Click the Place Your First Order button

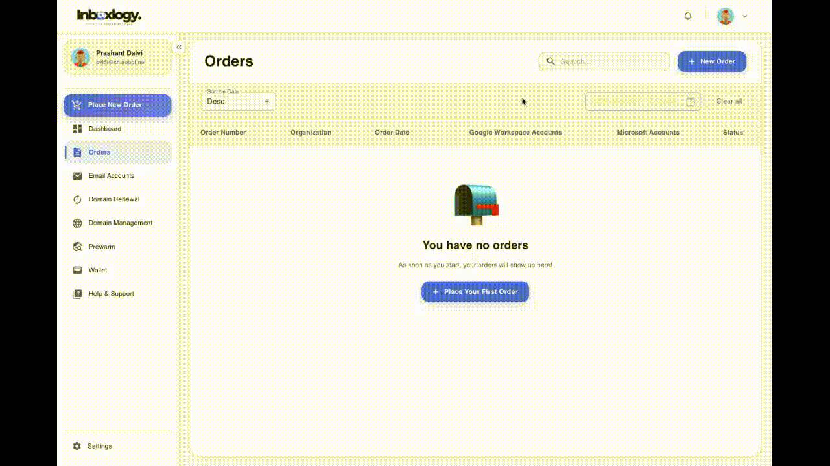[475, 291]
